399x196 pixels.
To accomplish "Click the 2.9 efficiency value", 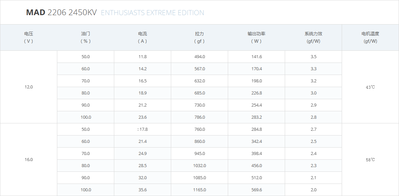I will [313, 105].
